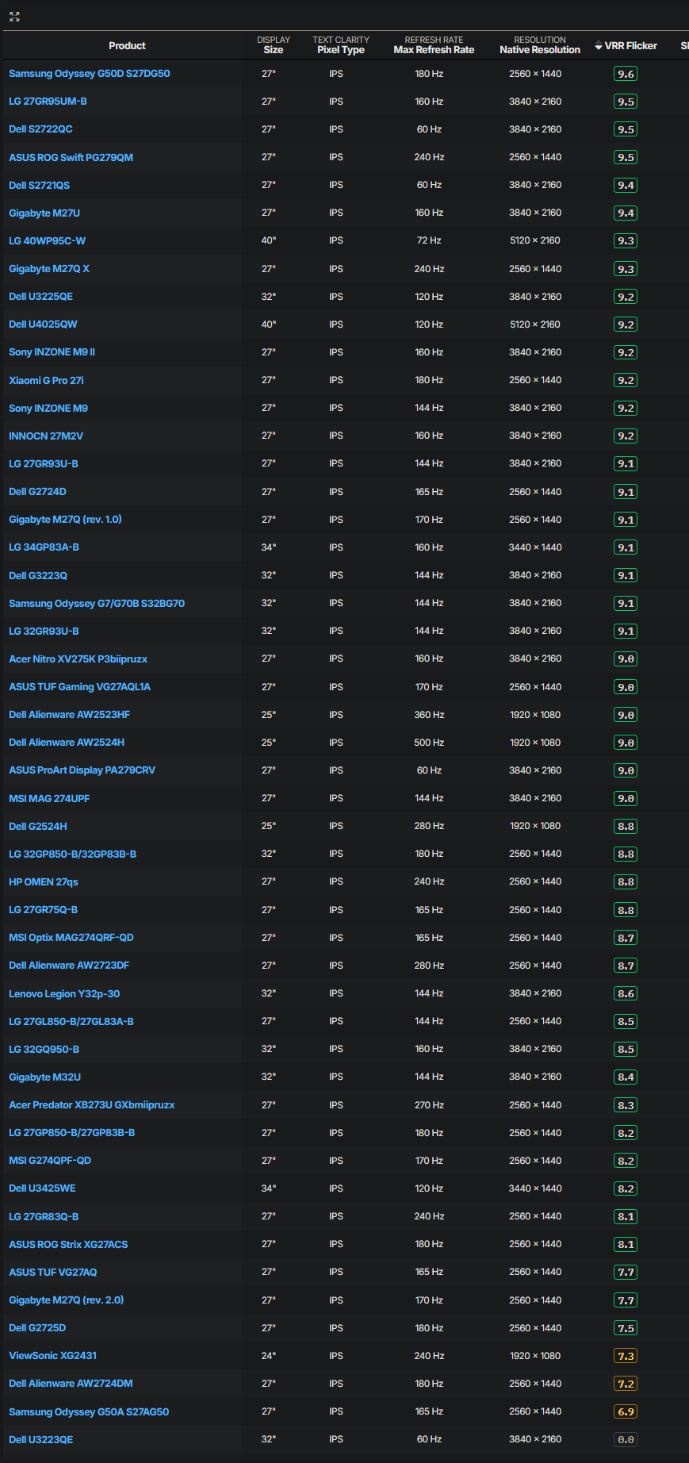
Task: Open Dell G2724D product link
Action: [x=38, y=492]
